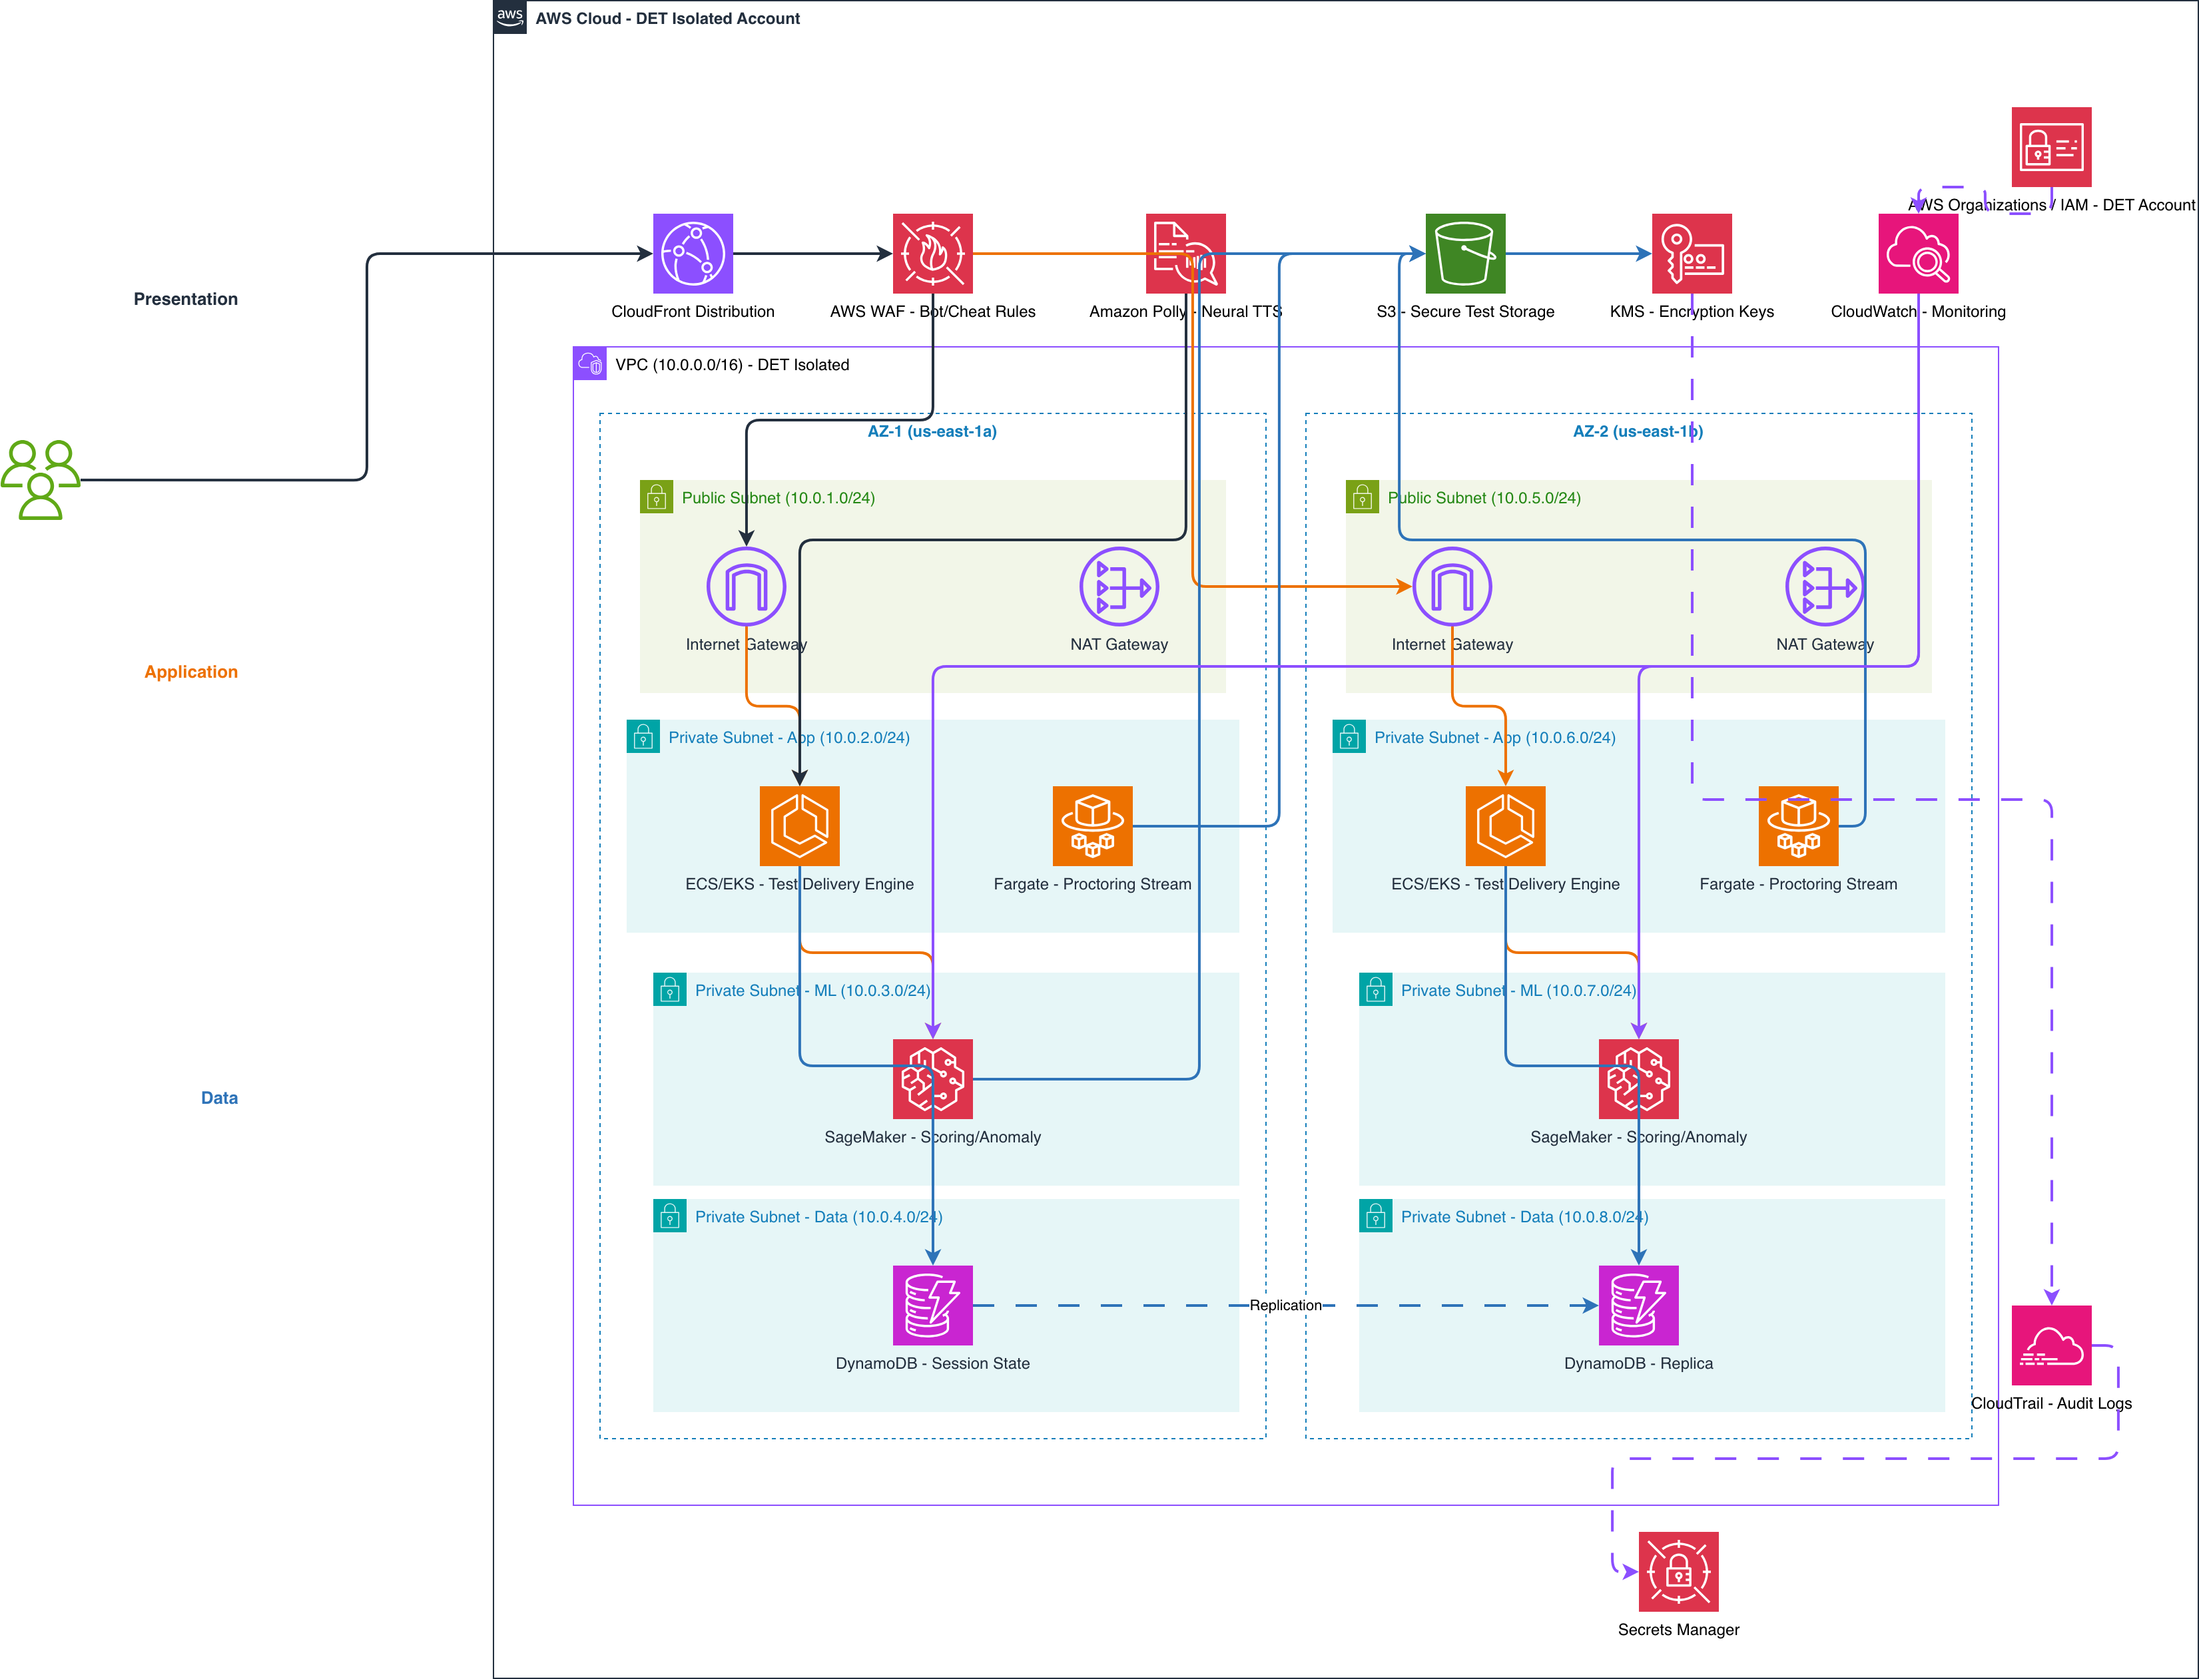Click the AWS WAF firewall icon
The width and height of the screenshot is (2199, 1679).
(932, 254)
